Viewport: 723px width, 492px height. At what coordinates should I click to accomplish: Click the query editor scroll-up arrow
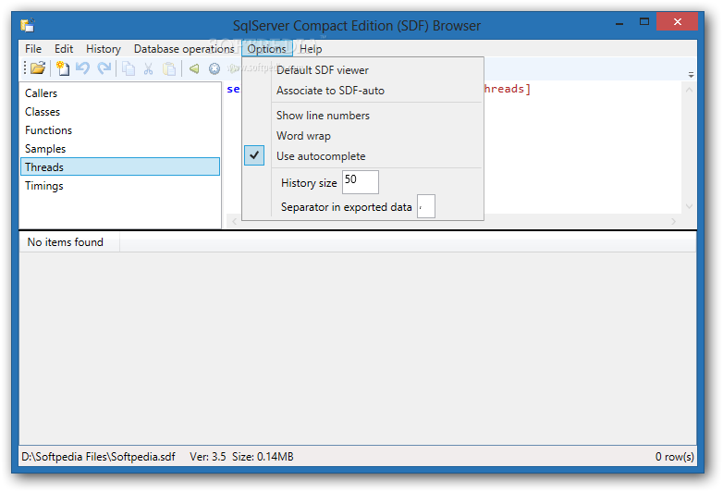689,90
